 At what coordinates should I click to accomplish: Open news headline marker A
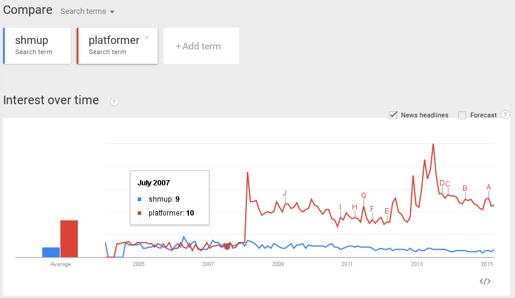488,187
